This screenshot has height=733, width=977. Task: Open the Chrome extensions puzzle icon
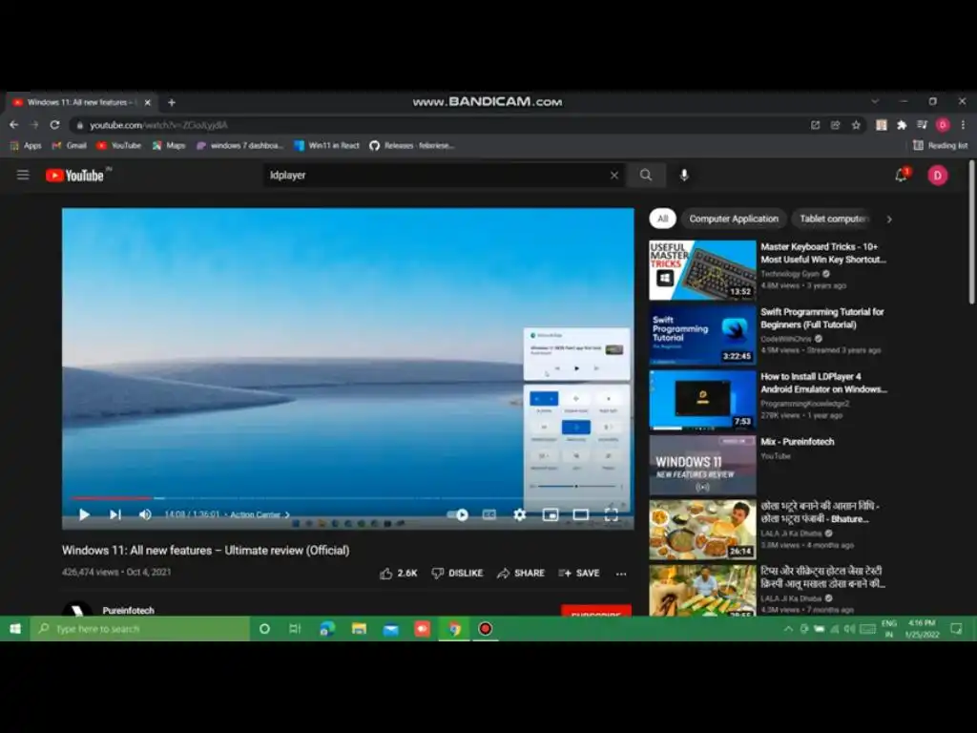(902, 125)
